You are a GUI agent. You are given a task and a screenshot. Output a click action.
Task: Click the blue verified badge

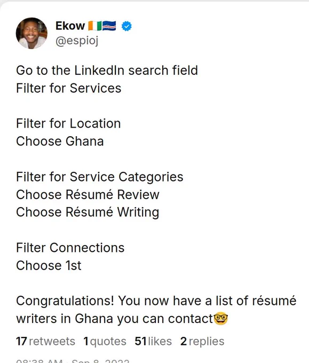(126, 26)
